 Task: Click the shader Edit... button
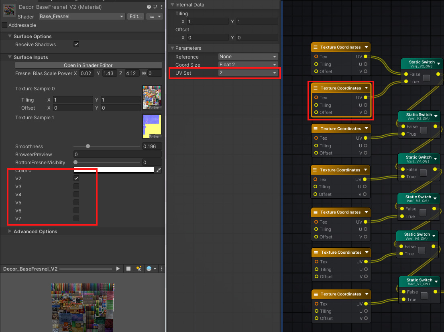point(135,16)
